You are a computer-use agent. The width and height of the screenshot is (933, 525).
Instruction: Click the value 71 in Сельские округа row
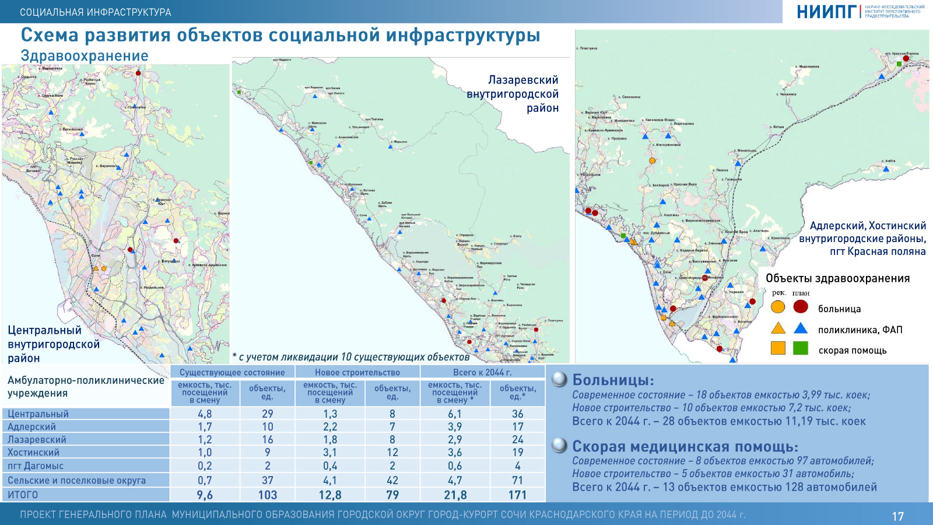pyautogui.click(x=517, y=480)
